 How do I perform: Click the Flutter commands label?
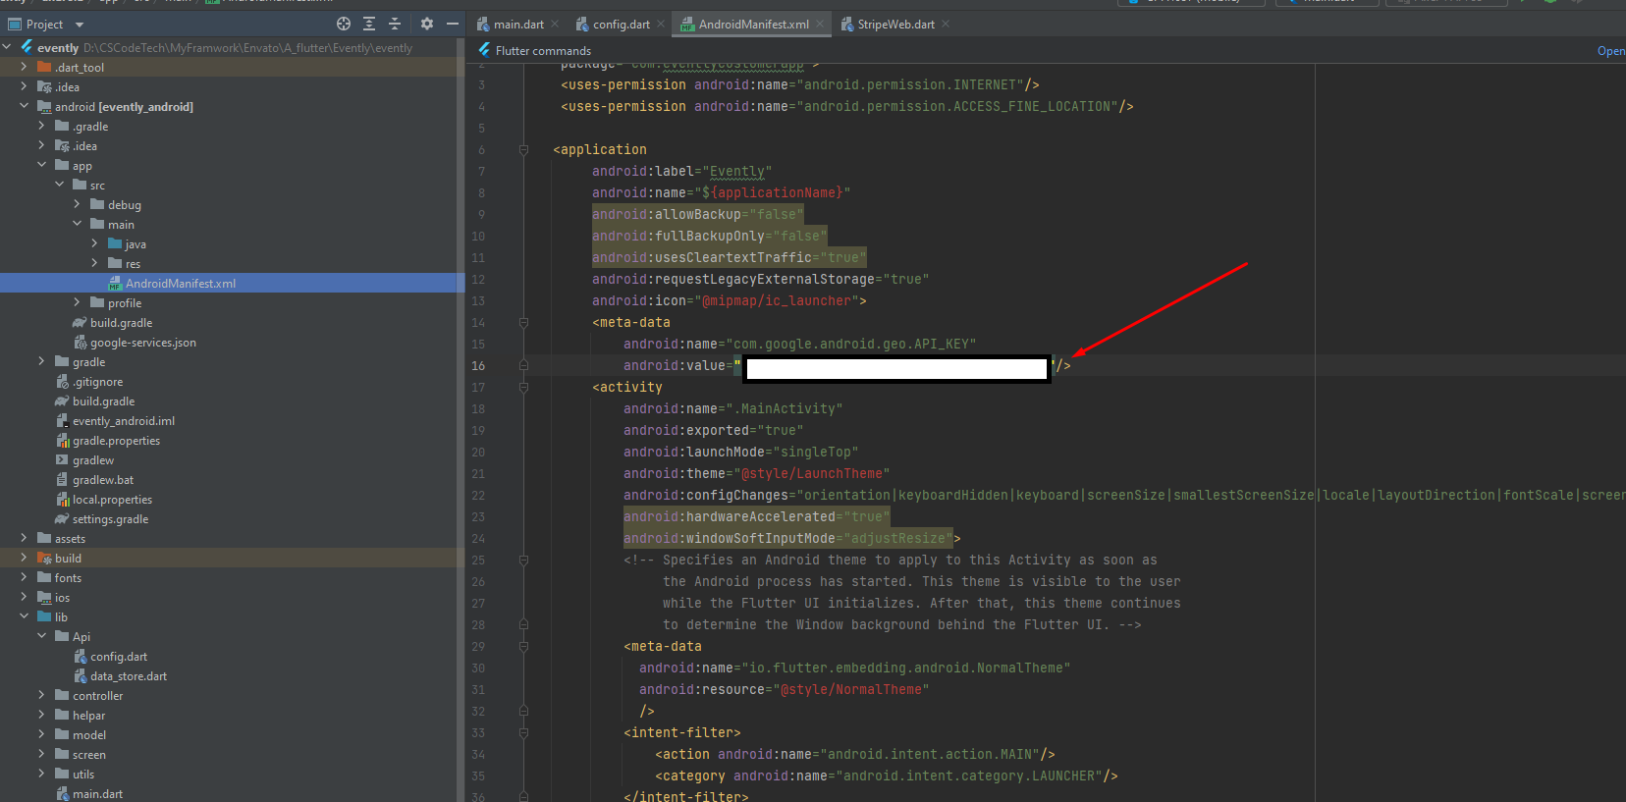tap(543, 51)
